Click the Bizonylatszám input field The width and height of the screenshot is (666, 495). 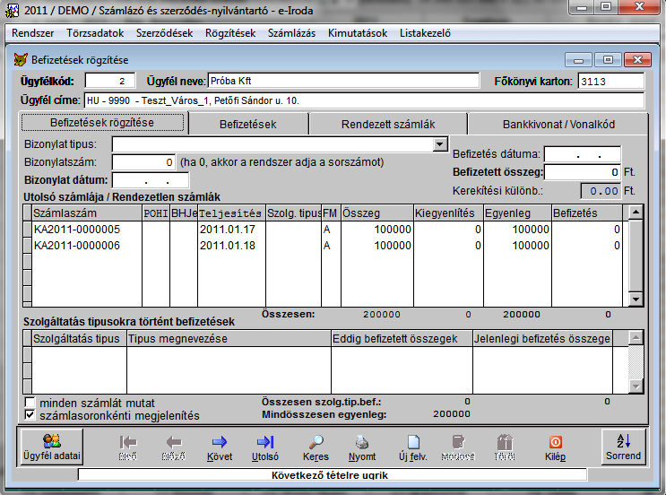[x=143, y=162]
